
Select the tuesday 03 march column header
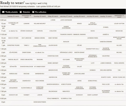pyautogui.click(x=13, y=16)
